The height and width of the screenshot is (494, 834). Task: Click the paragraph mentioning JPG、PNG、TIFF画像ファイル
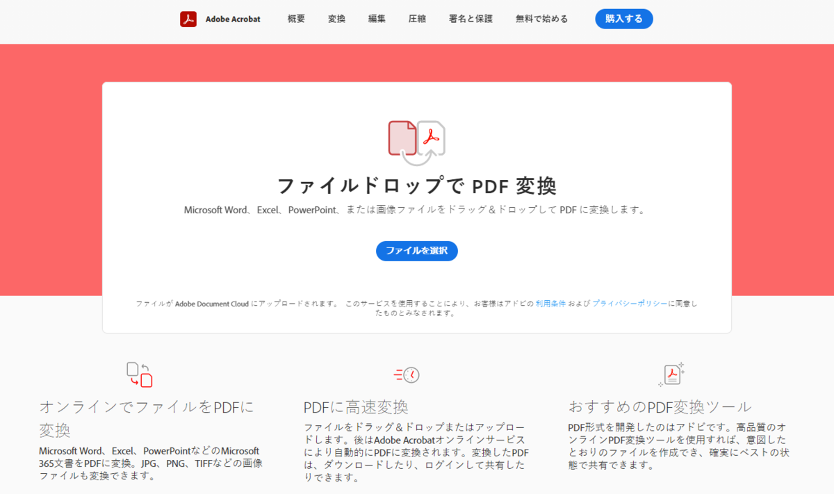pyautogui.click(x=150, y=463)
